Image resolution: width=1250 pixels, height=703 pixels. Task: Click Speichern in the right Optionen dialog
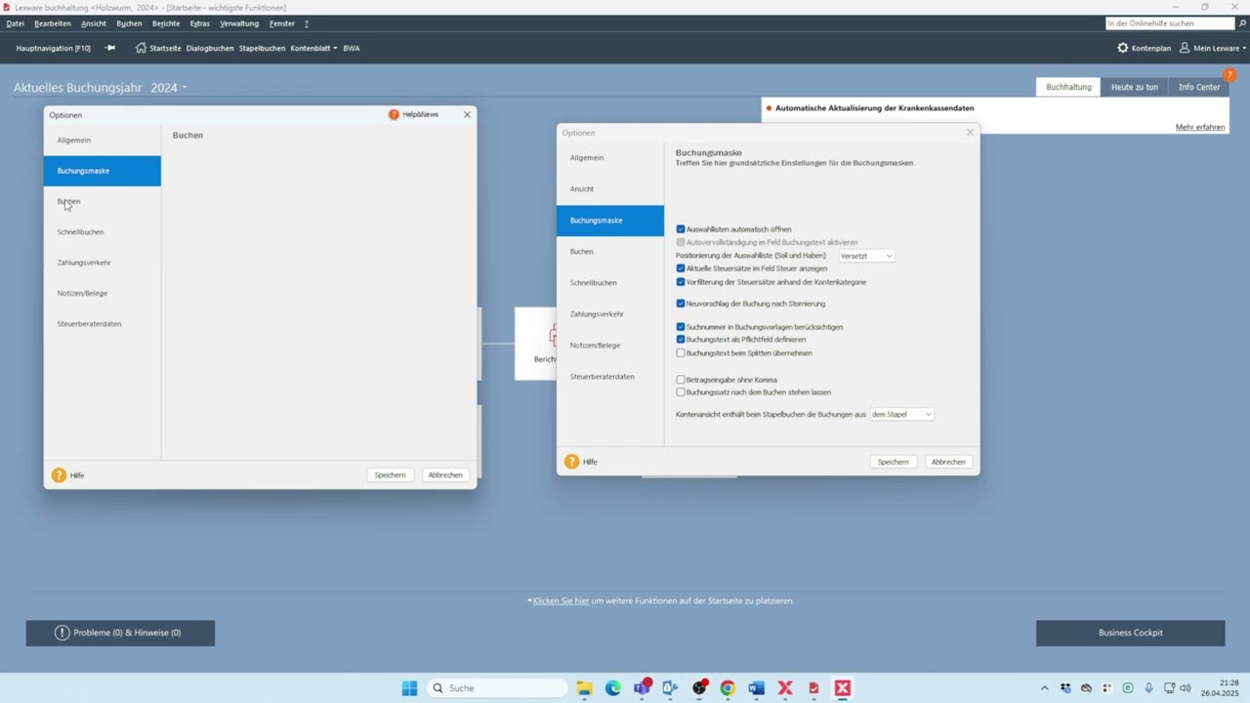click(893, 462)
